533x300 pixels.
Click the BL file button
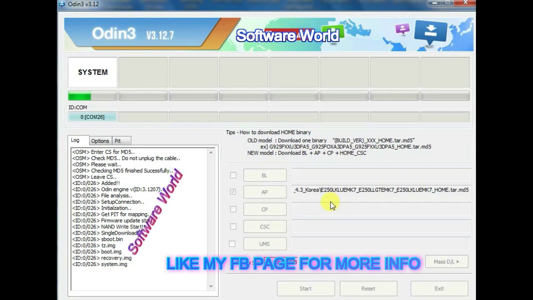click(x=265, y=175)
